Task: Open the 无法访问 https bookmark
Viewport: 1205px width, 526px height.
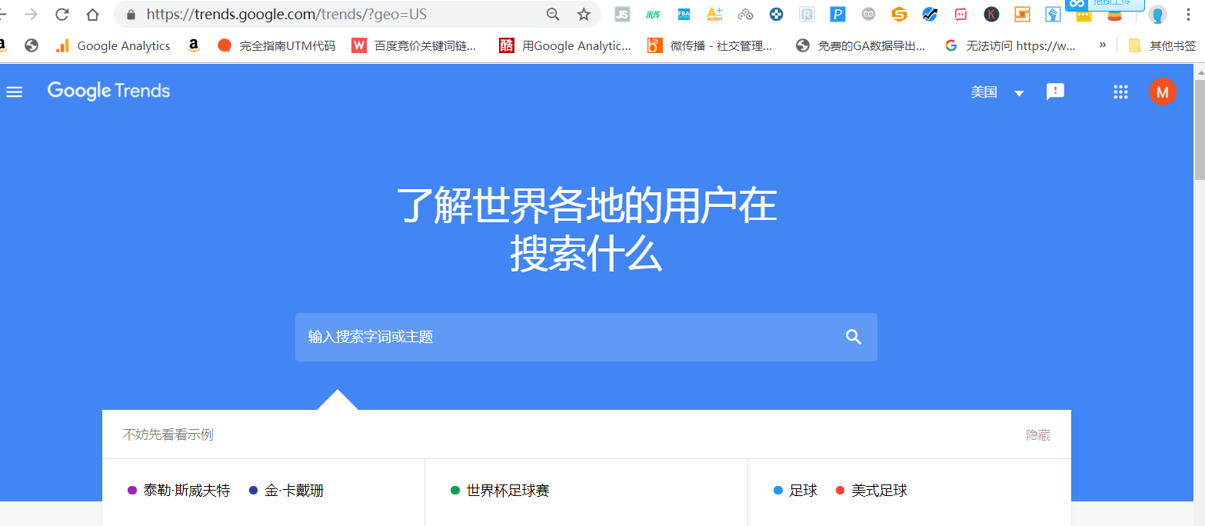Action: coord(1010,46)
